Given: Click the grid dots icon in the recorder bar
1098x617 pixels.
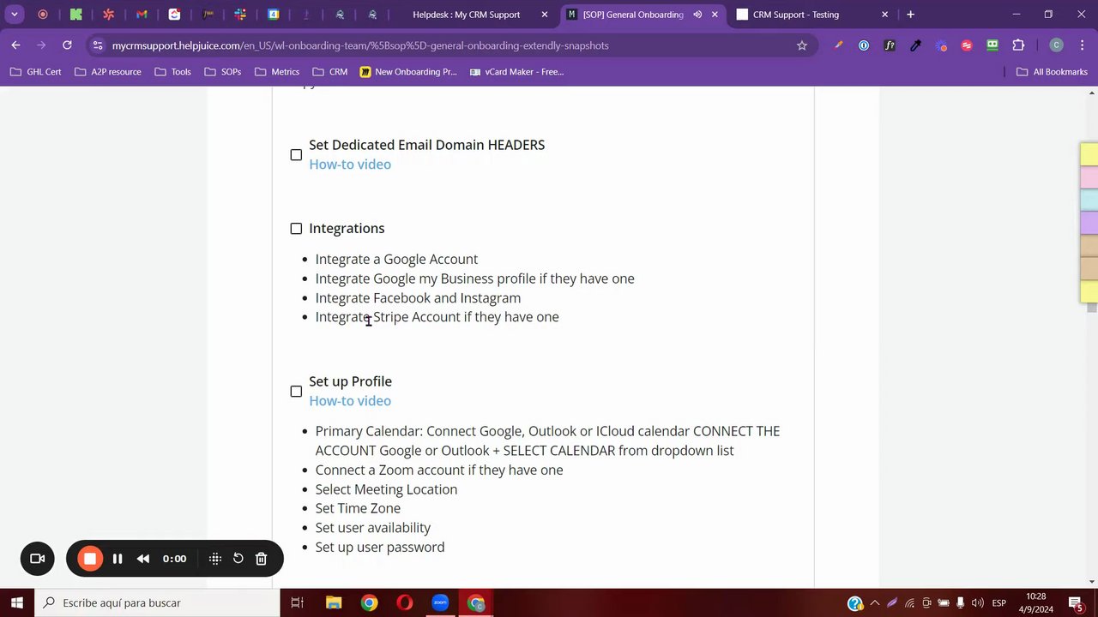Looking at the screenshot, I should (x=215, y=559).
